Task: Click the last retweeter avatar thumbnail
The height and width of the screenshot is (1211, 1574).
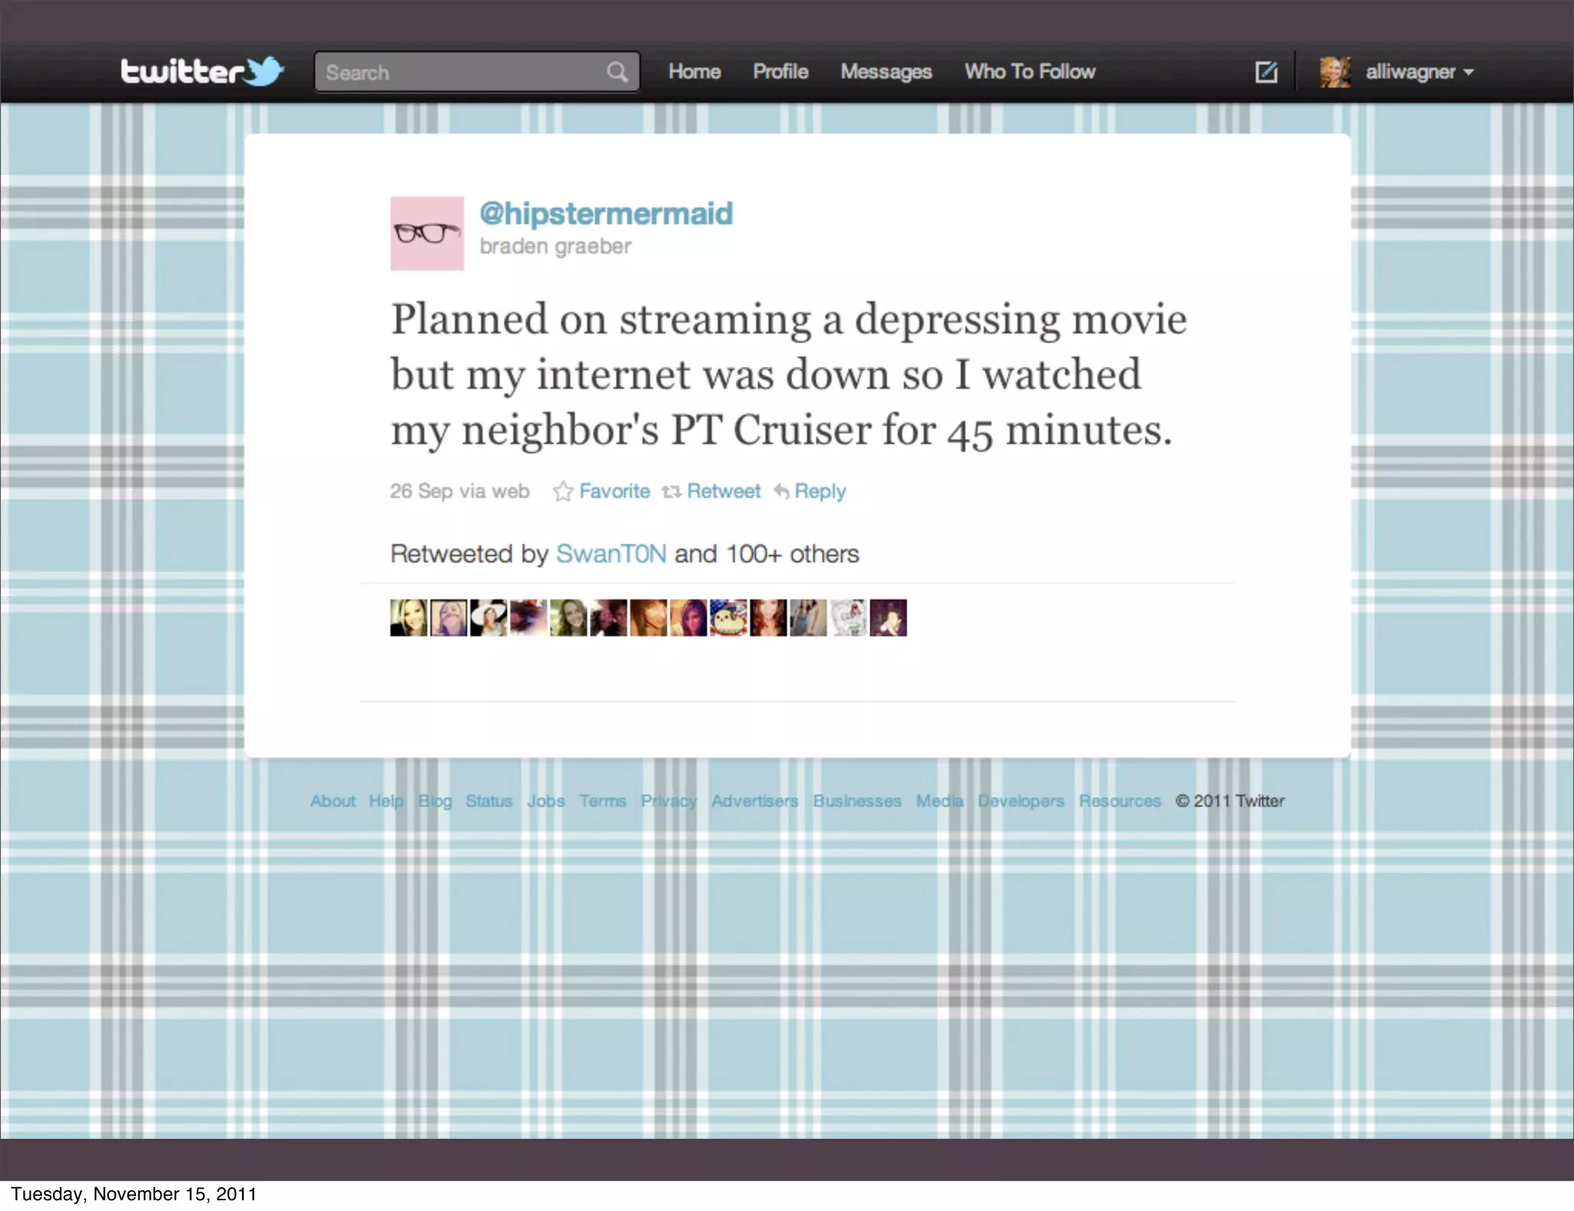Action: coord(888,618)
